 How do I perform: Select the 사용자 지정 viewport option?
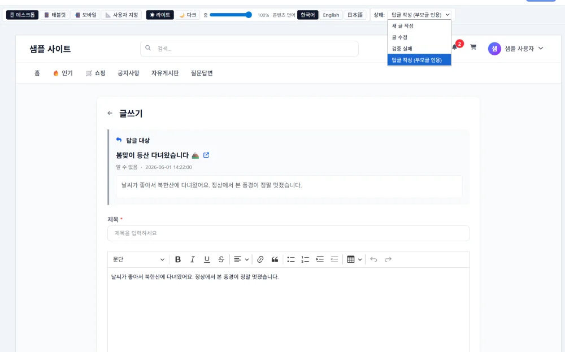(x=122, y=15)
